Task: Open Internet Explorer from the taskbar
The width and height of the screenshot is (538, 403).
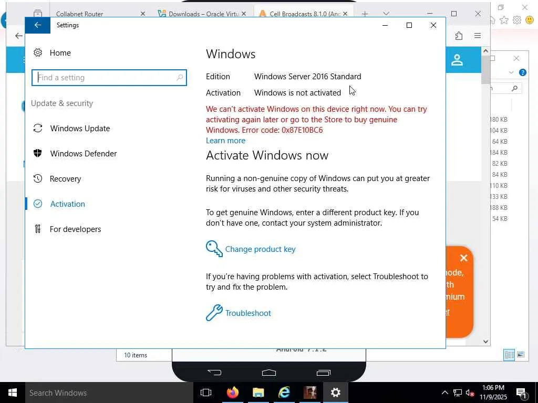Action: point(284,393)
